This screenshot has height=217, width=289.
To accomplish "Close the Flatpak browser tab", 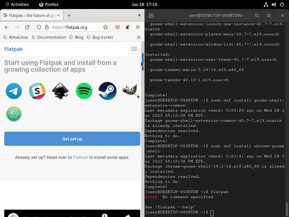I will point(58,15).
